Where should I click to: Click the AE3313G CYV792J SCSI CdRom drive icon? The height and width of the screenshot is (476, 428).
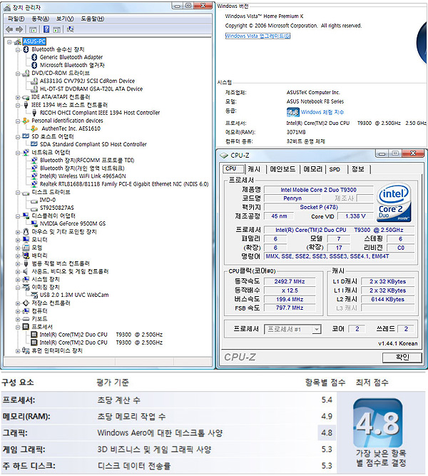(x=34, y=81)
